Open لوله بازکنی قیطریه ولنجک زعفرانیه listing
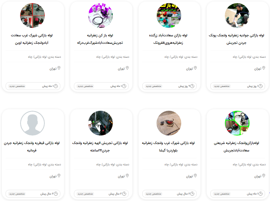Viewport: 270px width, 201px height. (32, 147)
